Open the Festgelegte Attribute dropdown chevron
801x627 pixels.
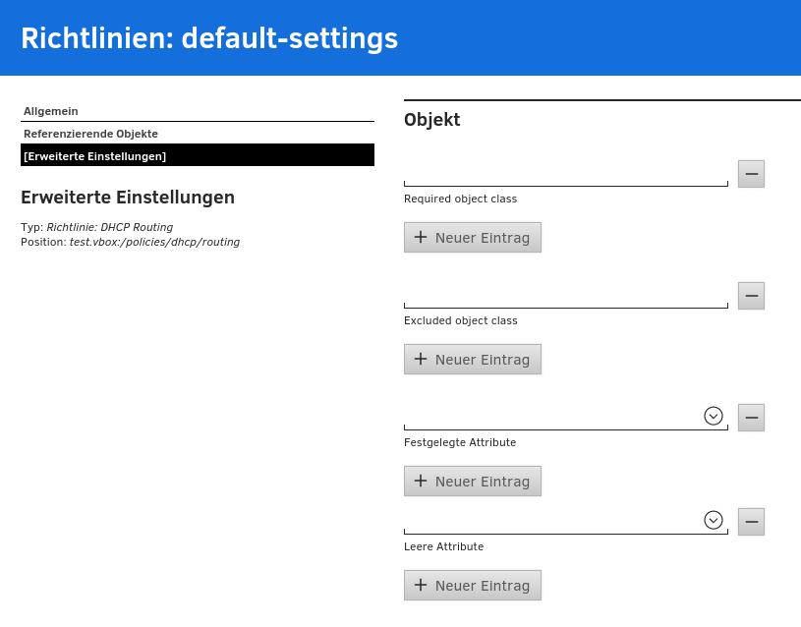coord(714,416)
